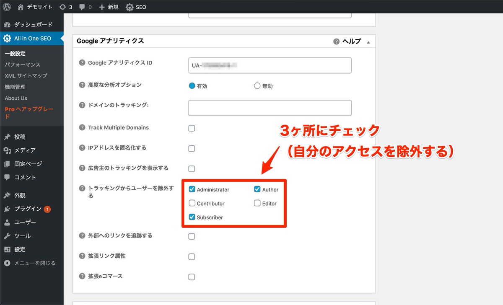Select the 有効 radio button

point(192,86)
